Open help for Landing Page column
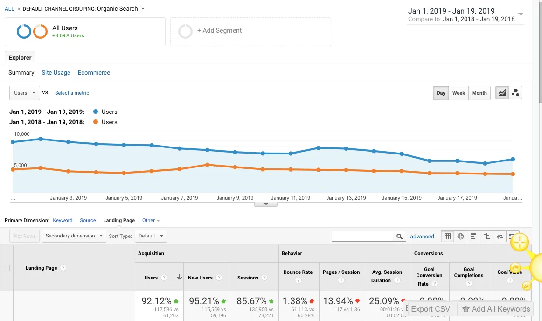Screen dimensions: 542x321 click(63, 268)
